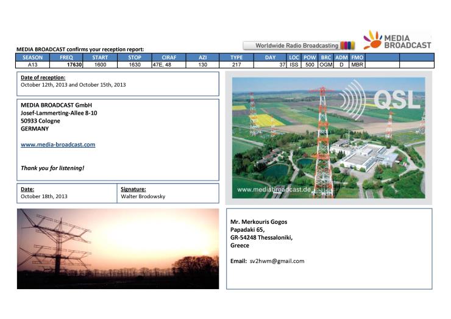Select the BRC column header

click(x=326, y=57)
